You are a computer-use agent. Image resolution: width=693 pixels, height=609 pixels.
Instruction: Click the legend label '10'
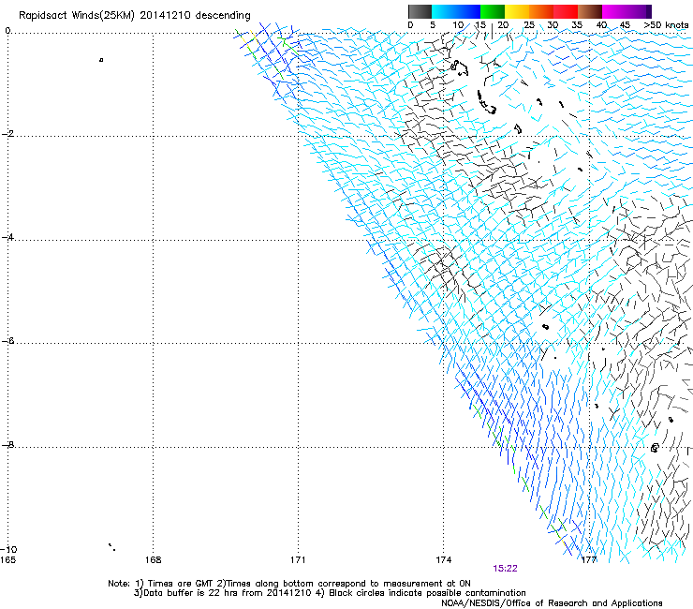point(458,24)
